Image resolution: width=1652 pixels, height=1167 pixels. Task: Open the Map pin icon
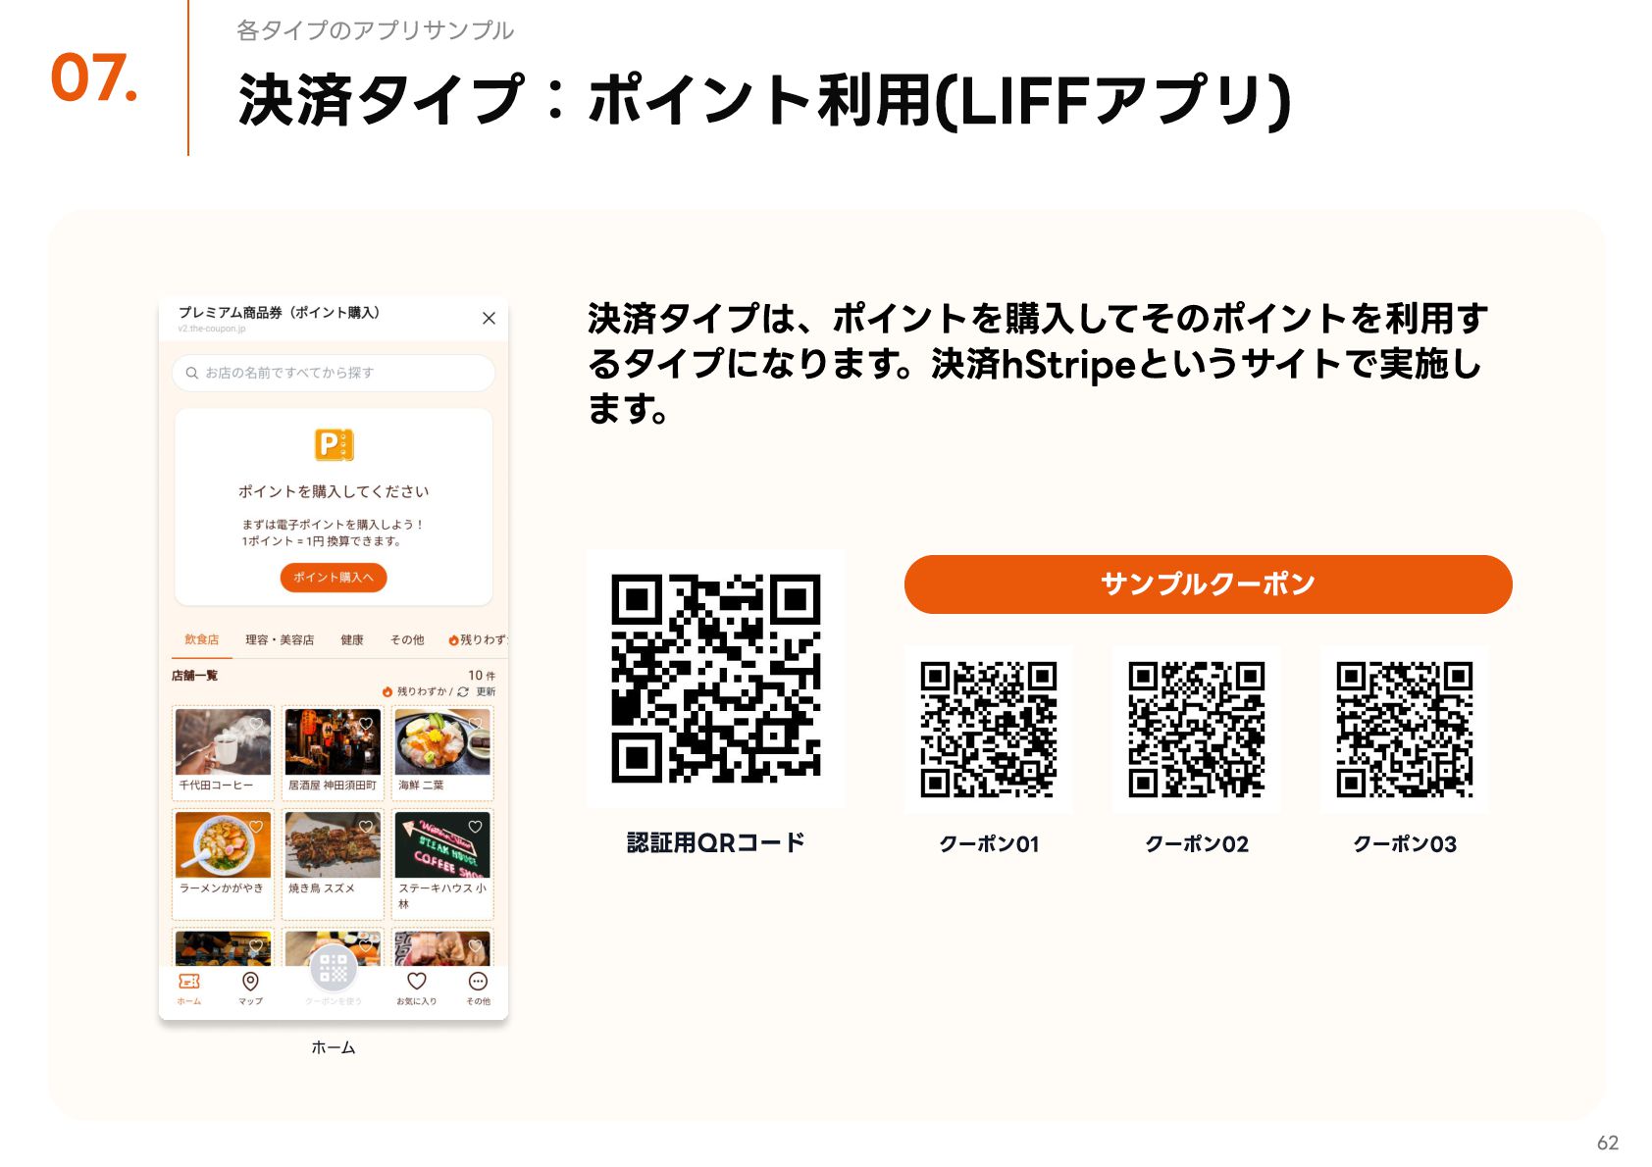click(x=250, y=982)
